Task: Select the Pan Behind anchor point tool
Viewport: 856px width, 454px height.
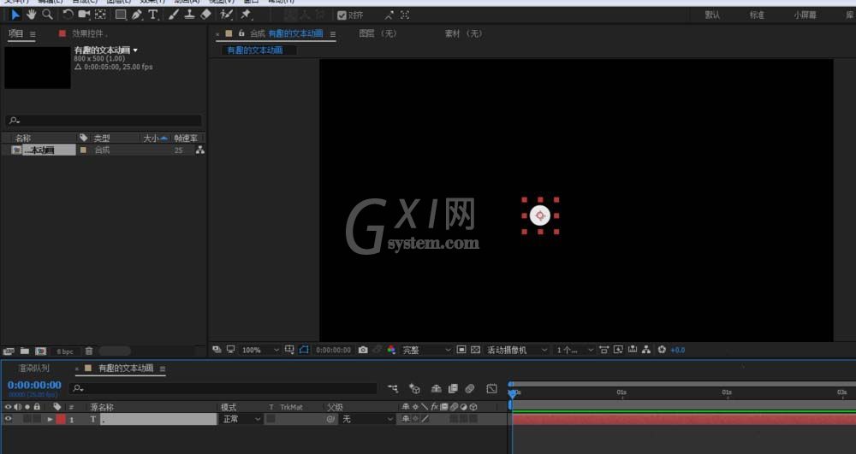Action: click(100, 15)
